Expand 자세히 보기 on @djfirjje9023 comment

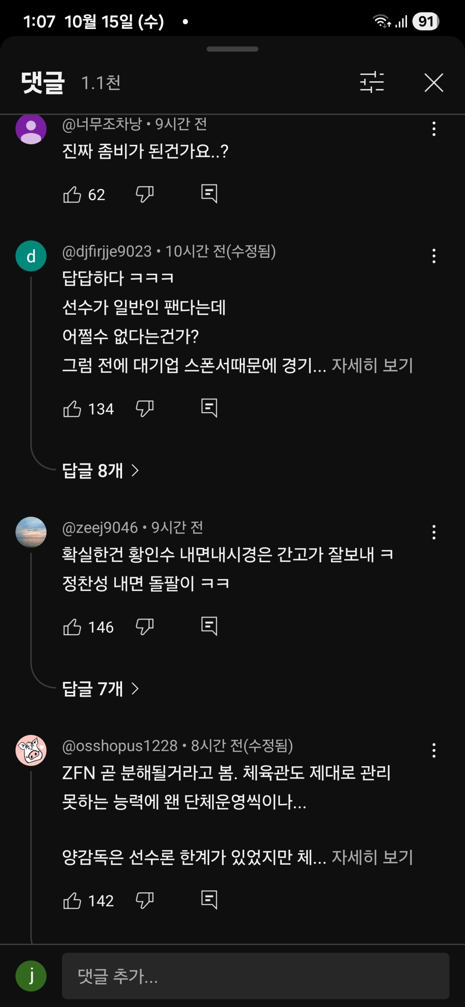point(372,366)
